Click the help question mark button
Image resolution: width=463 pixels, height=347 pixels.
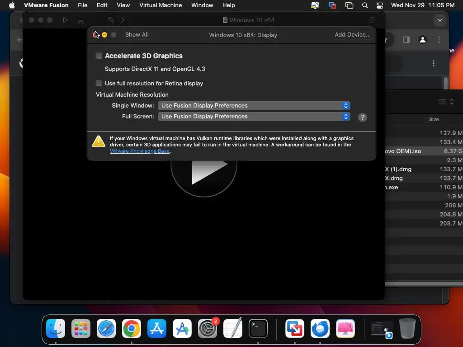click(x=362, y=117)
